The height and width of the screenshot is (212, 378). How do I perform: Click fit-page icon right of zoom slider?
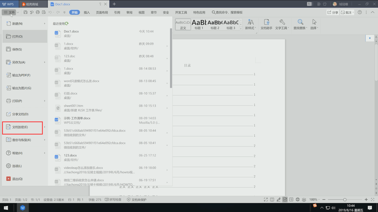372,200
